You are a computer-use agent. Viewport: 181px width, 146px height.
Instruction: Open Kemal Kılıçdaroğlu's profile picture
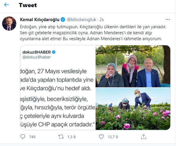[9, 24]
